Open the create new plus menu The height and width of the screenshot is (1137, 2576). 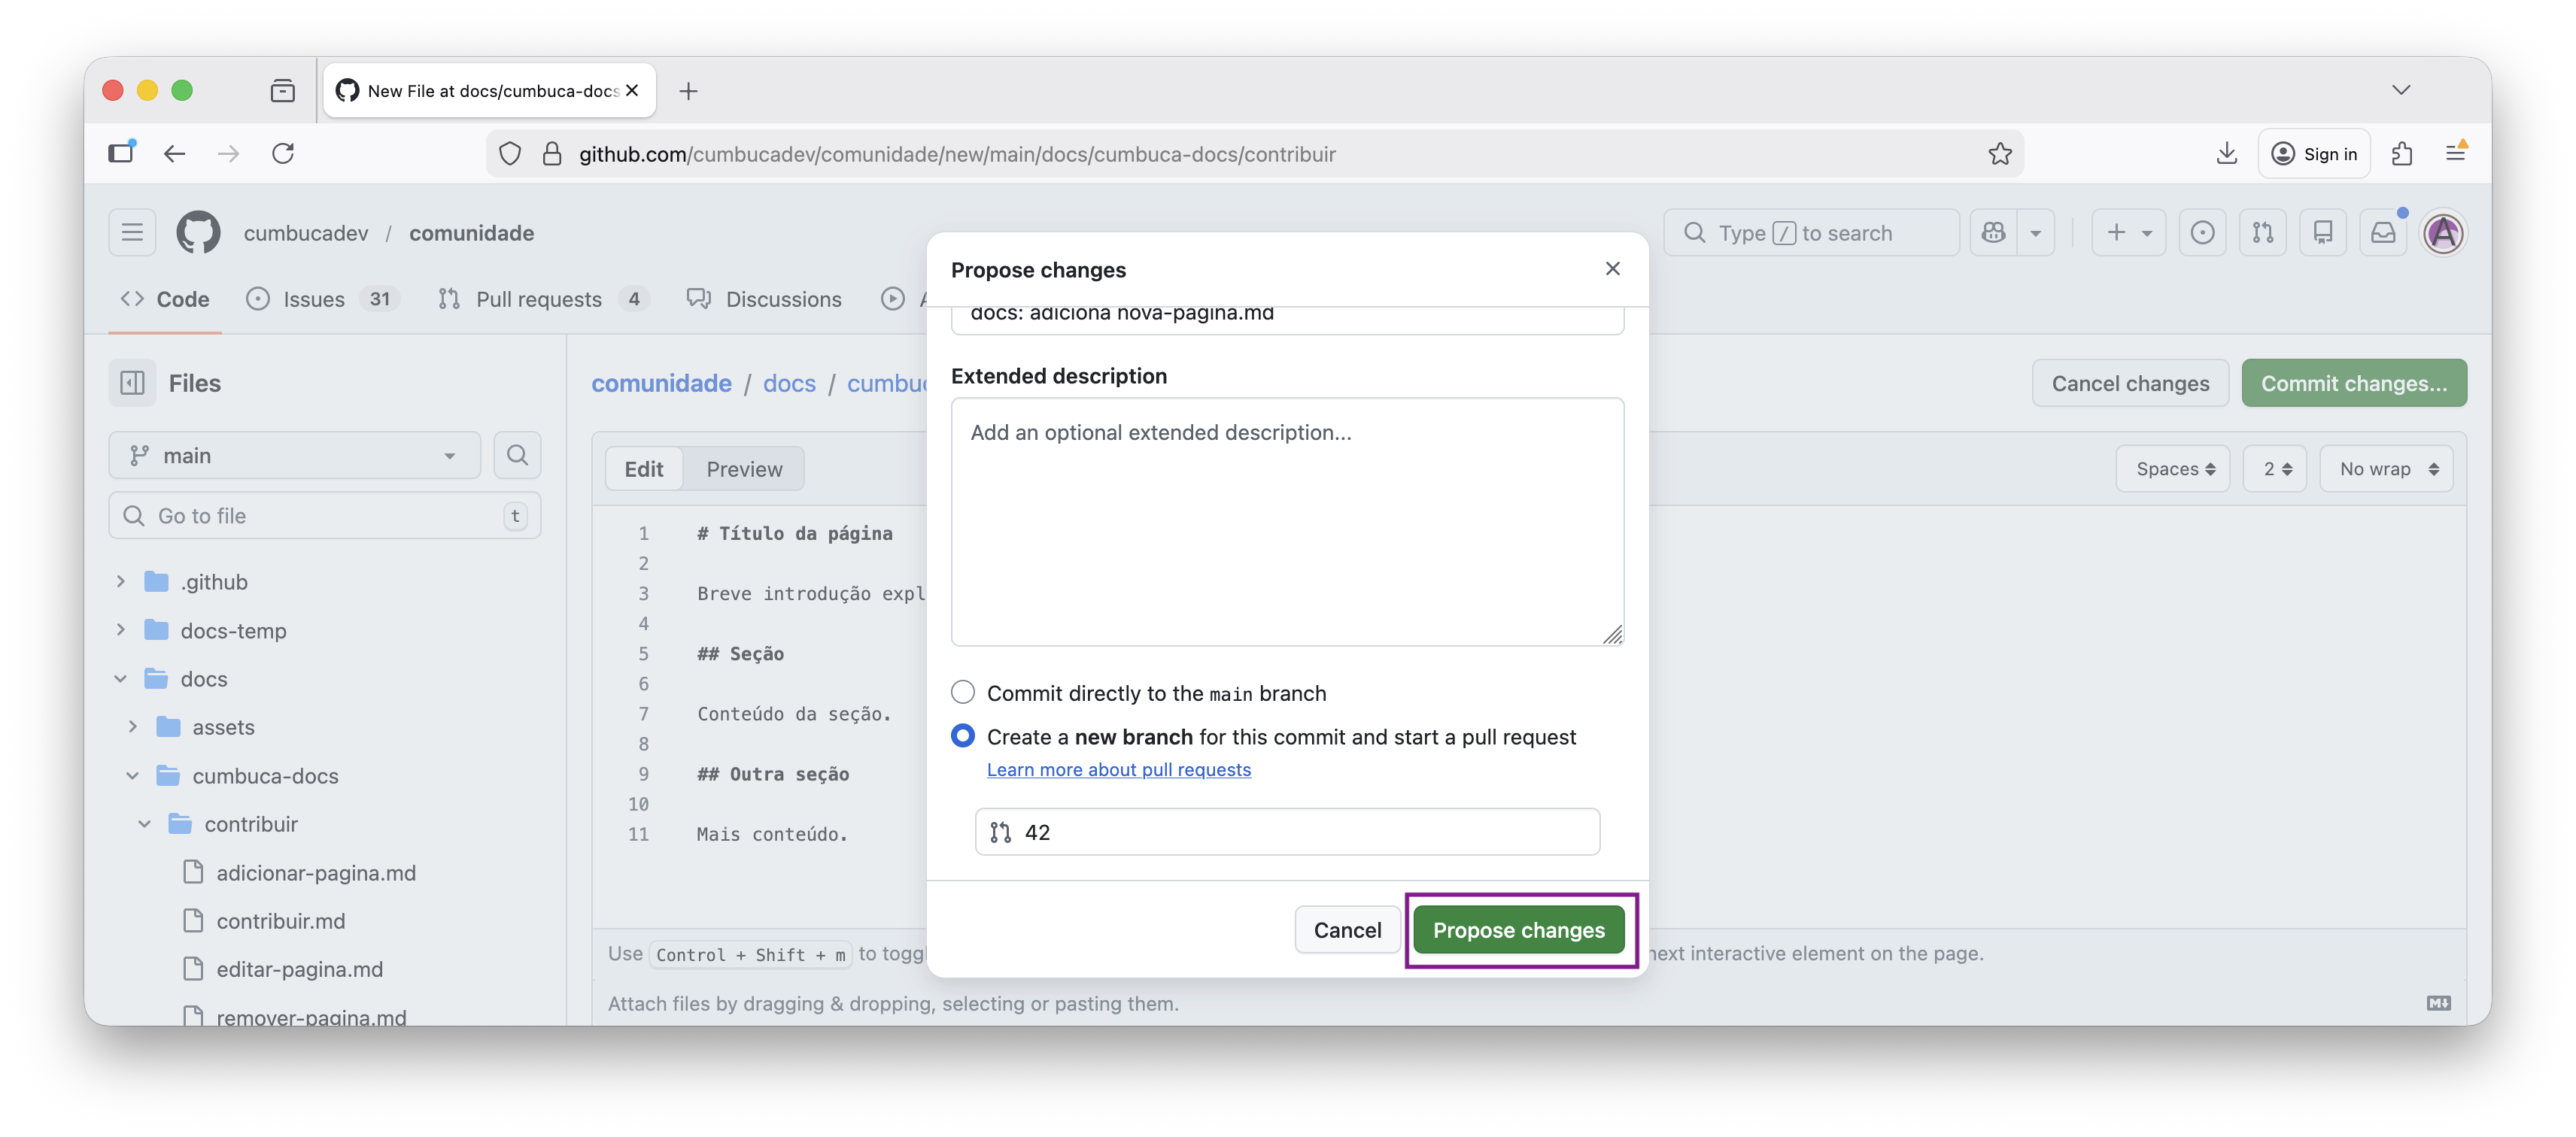pos(2128,233)
